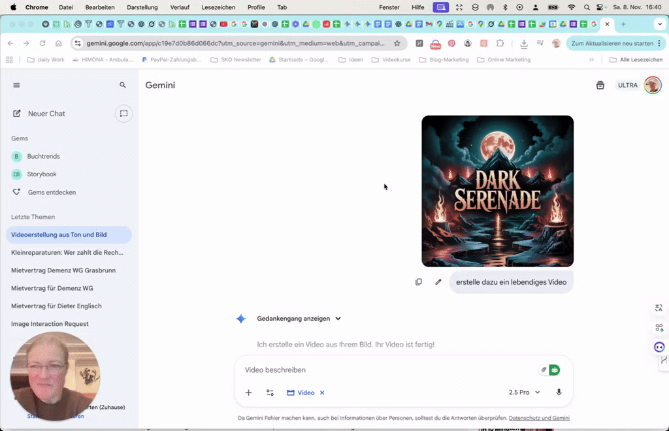Open the Verlauf menu in the menu bar

pos(179,7)
